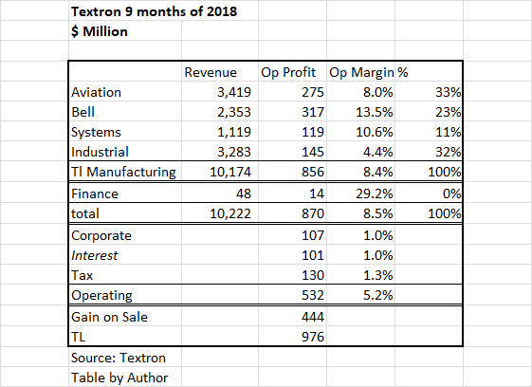
Task: Select Bell margin cell 13.5%
Action: pos(361,112)
